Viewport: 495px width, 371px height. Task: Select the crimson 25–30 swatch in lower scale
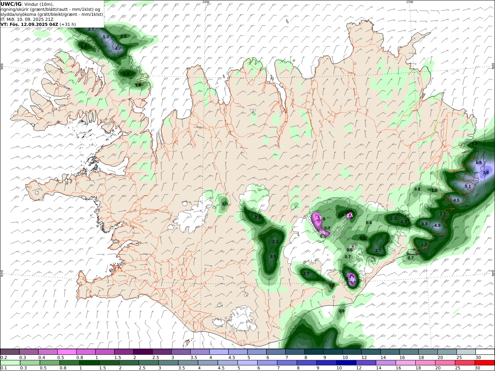tap(465, 363)
